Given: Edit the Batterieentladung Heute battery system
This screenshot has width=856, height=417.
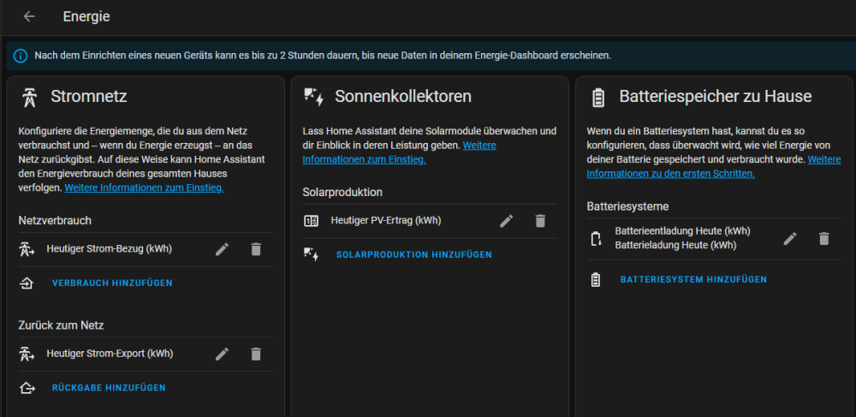Looking at the screenshot, I should (790, 239).
